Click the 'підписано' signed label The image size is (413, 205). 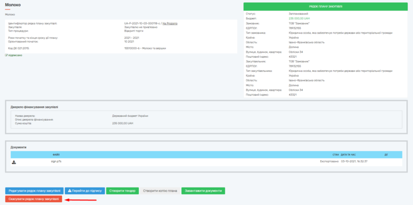(15, 56)
